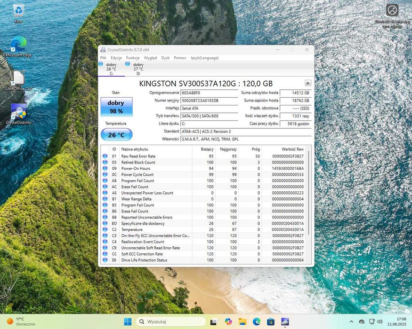
Task: Click raw value 145938000168A
Action: [288, 168]
